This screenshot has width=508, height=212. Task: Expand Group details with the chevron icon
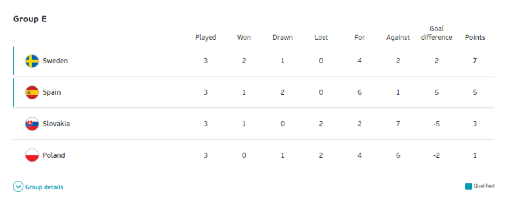18,187
